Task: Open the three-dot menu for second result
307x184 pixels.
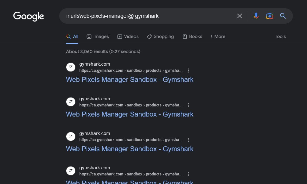Action: click(x=188, y=105)
